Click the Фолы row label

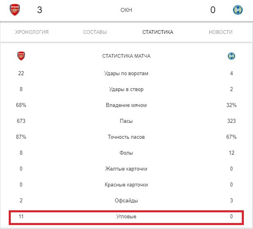[126, 153]
